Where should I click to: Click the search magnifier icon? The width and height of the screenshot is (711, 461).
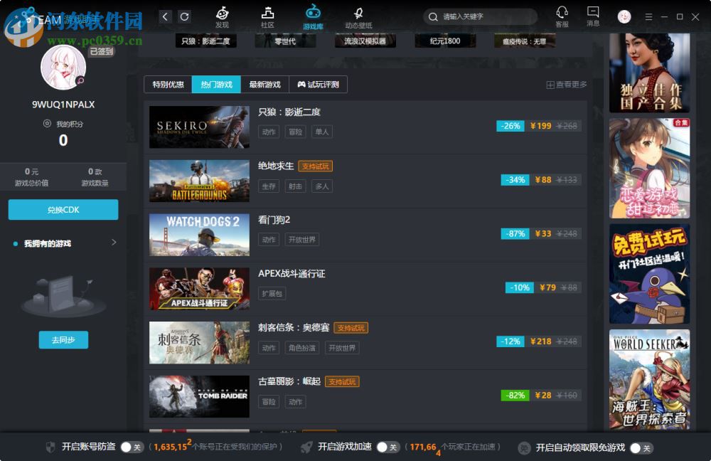coord(433,16)
